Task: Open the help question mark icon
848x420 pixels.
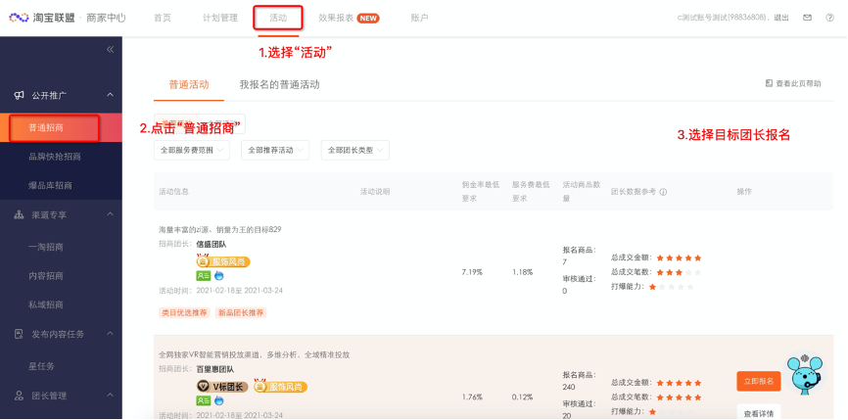Action: click(830, 18)
